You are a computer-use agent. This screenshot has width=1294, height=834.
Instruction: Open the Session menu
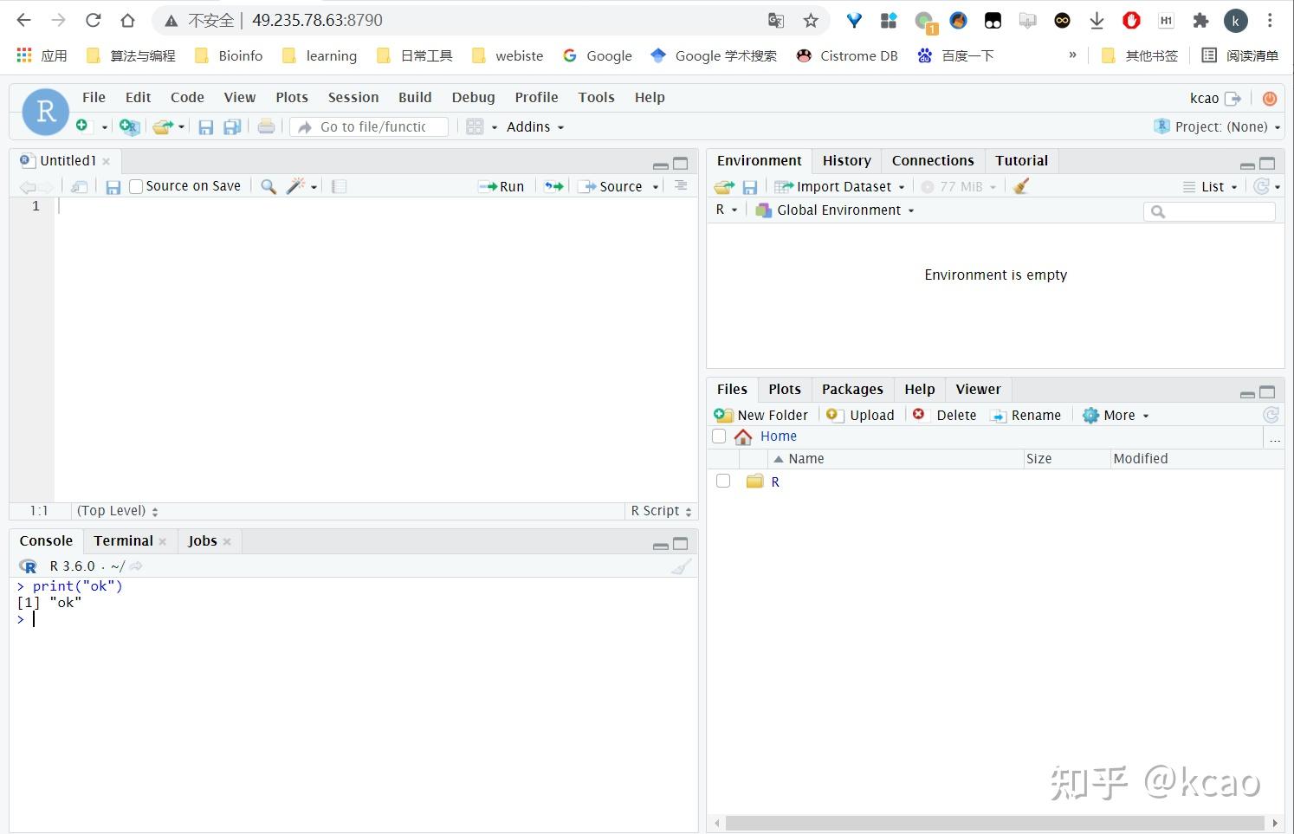353,98
